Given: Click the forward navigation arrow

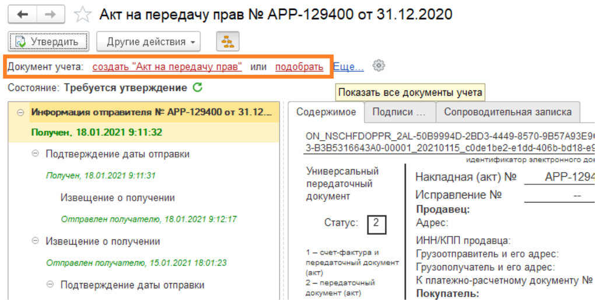Looking at the screenshot, I should click(51, 15).
